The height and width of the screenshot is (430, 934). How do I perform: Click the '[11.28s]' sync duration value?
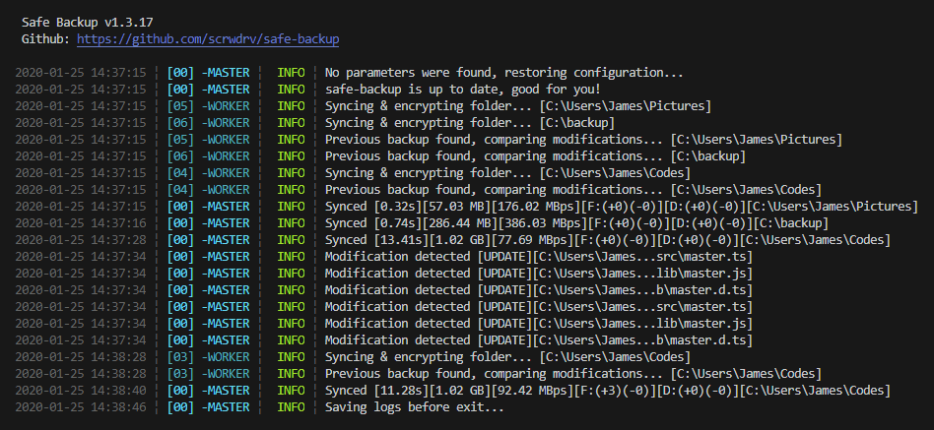401,391
